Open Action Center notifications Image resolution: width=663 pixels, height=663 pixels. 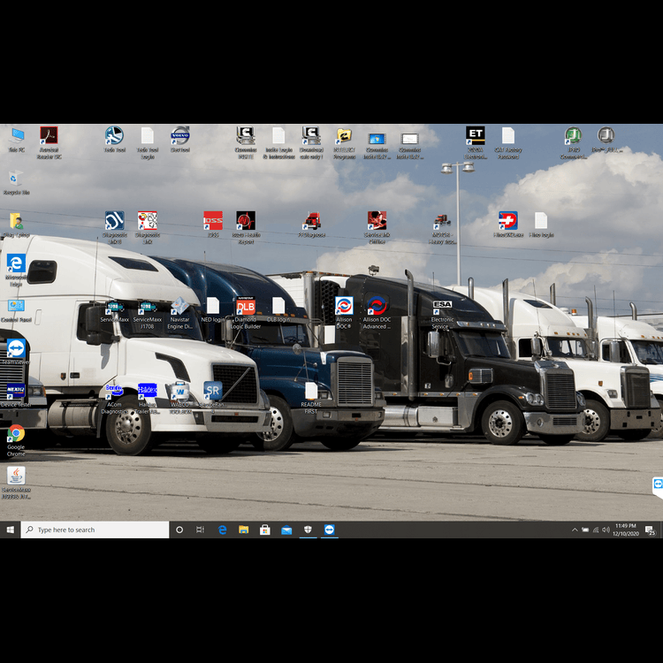[650, 530]
